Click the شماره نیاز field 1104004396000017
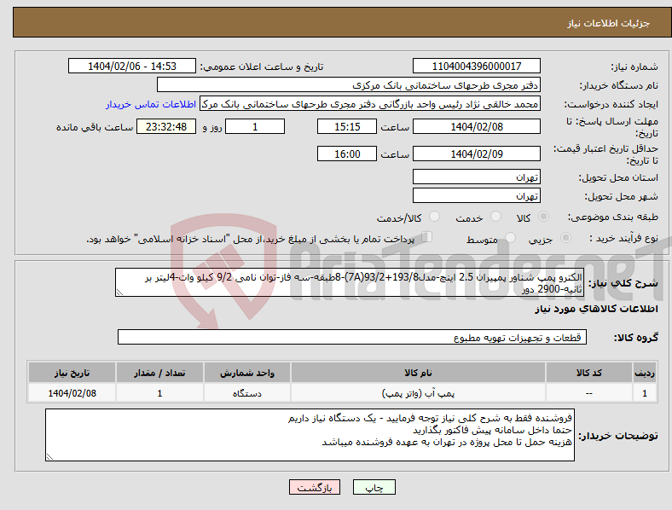The width and height of the screenshot is (672, 510). [x=477, y=66]
